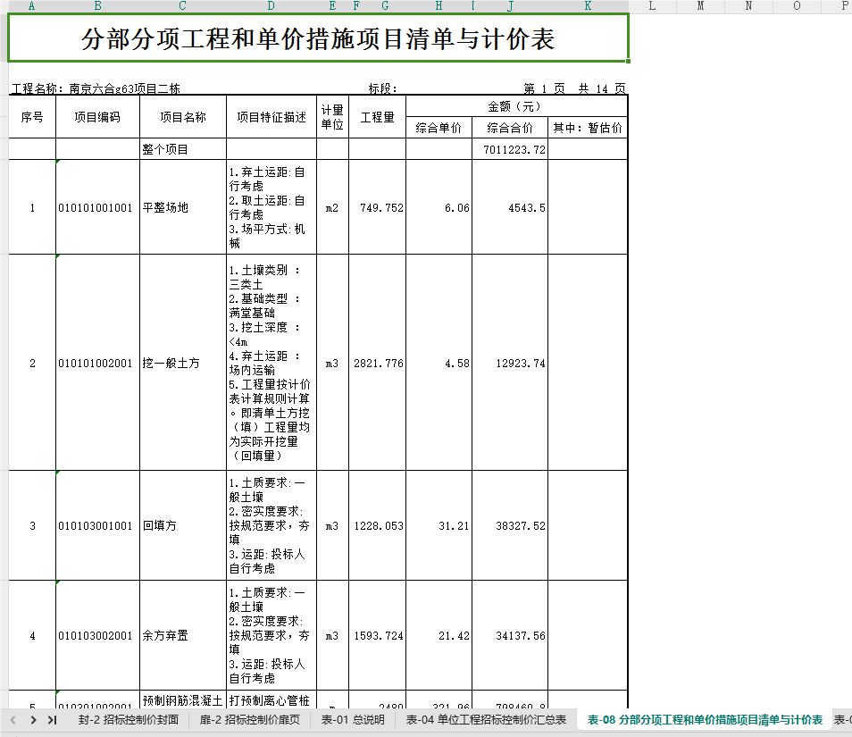Click total price 12923.74 cell
This screenshot has width=852, height=737.
pyautogui.click(x=510, y=363)
